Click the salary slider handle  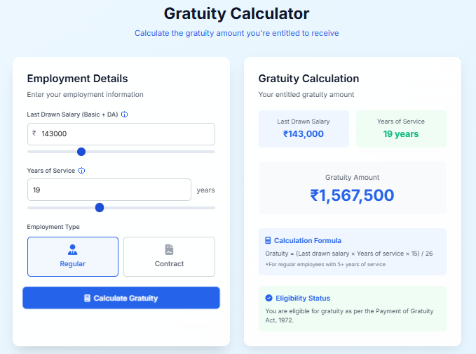tap(81, 151)
